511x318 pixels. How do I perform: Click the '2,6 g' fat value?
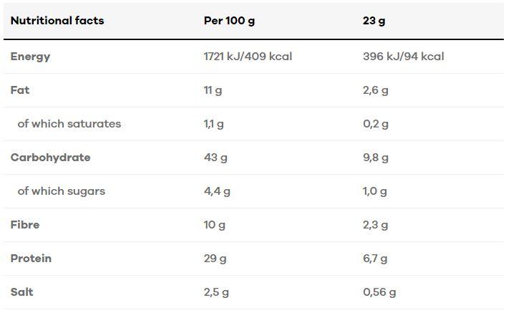point(376,90)
